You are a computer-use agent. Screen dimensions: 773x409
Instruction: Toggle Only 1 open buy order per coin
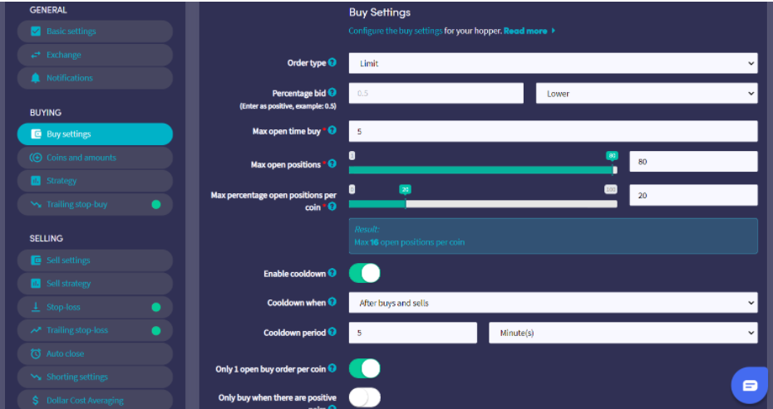tap(364, 368)
